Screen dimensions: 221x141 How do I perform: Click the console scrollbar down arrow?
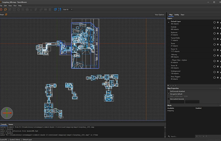click(x=165, y=137)
